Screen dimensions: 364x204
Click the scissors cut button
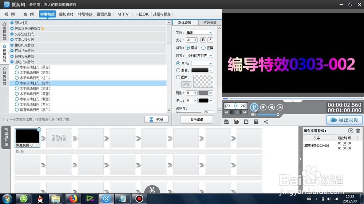point(152,189)
